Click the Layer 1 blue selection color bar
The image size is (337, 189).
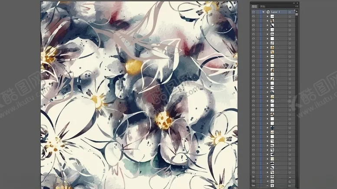pos(261,12)
